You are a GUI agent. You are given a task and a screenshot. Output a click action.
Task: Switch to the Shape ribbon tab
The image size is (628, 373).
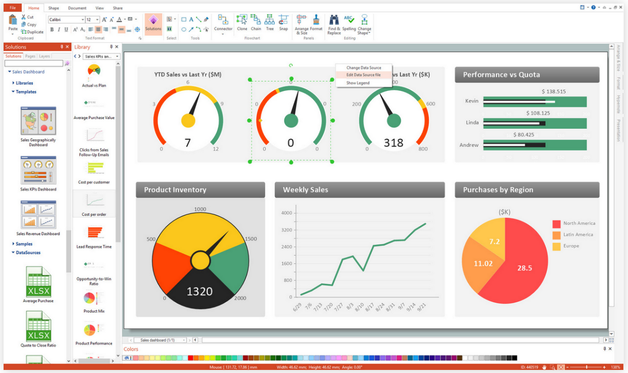click(x=54, y=8)
